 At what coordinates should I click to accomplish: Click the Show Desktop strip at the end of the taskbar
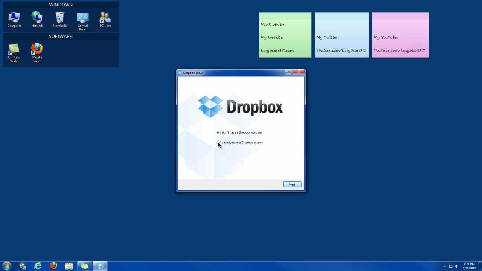click(480, 266)
